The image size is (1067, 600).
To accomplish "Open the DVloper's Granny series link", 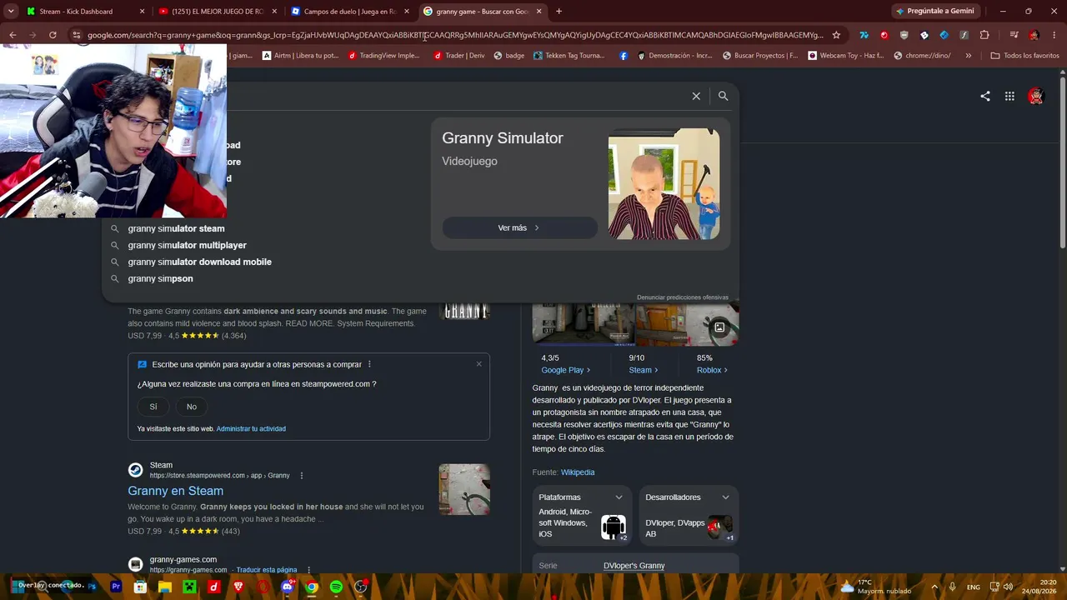I will click(x=634, y=566).
